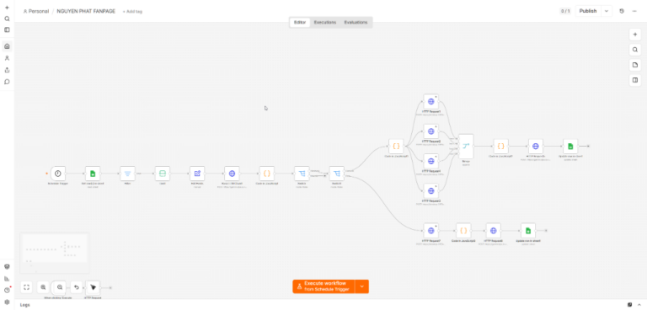Open the Limit node

[163, 174]
